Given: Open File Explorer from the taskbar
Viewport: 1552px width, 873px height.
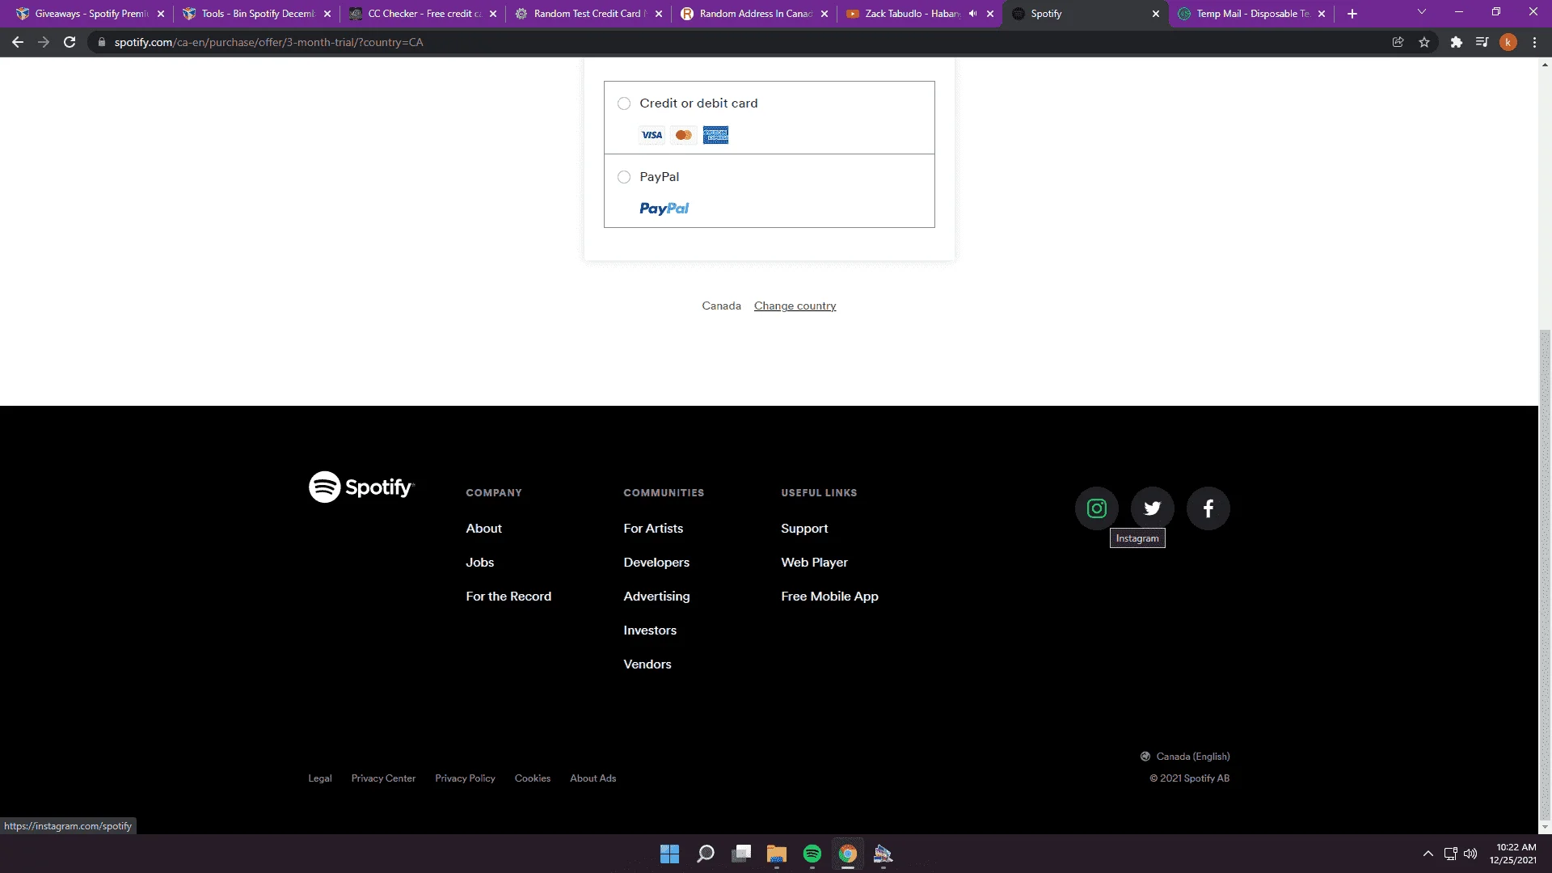Looking at the screenshot, I should [776, 854].
